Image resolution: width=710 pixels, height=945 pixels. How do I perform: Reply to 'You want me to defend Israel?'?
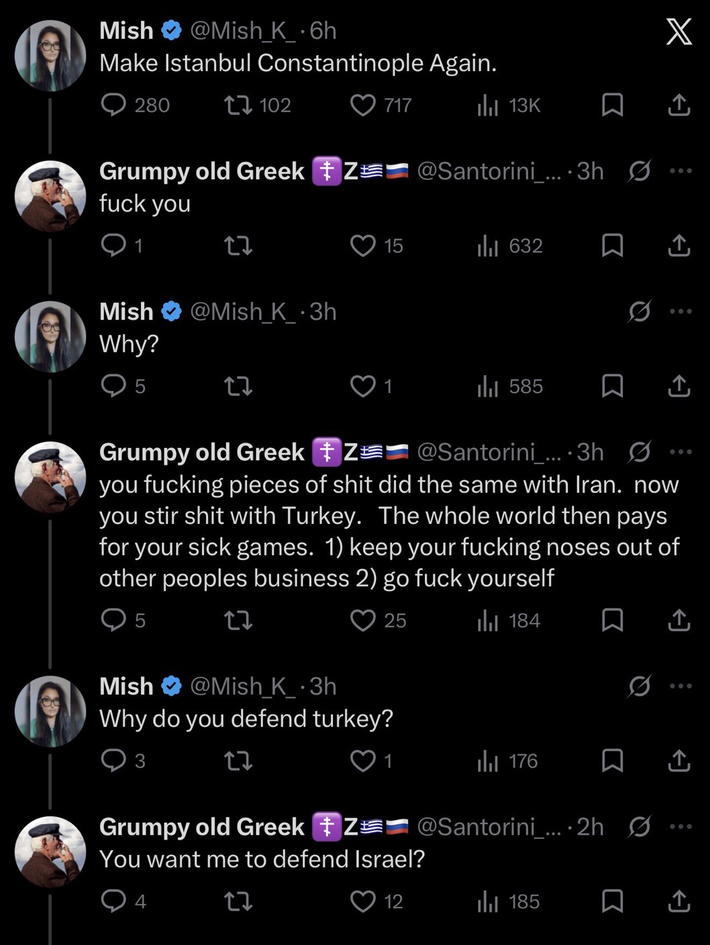tap(113, 901)
